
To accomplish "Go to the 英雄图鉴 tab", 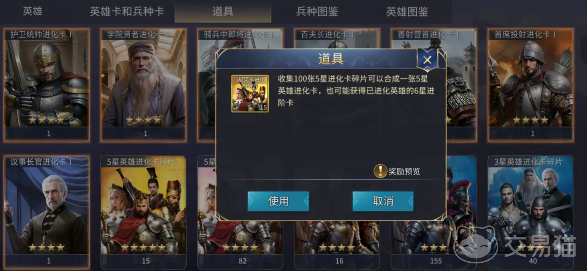I will click(x=407, y=11).
